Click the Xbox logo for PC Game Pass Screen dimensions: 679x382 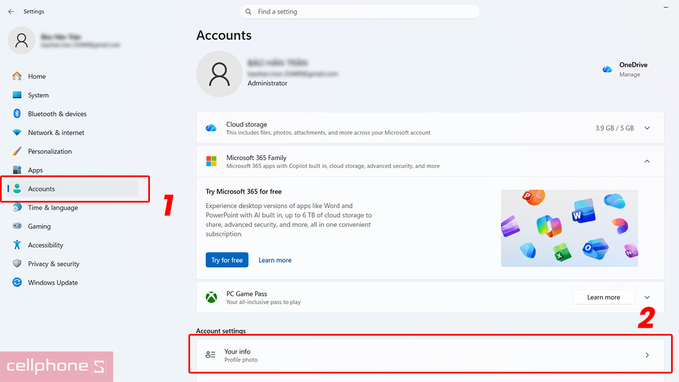211,297
